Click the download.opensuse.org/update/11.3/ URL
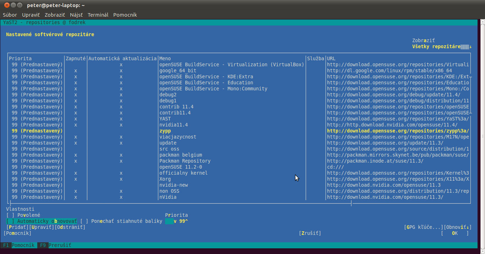 [x=385, y=143]
